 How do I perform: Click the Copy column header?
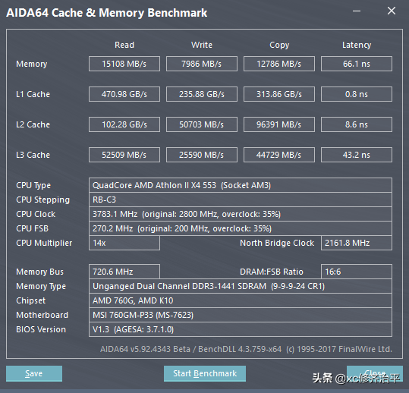pos(279,45)
